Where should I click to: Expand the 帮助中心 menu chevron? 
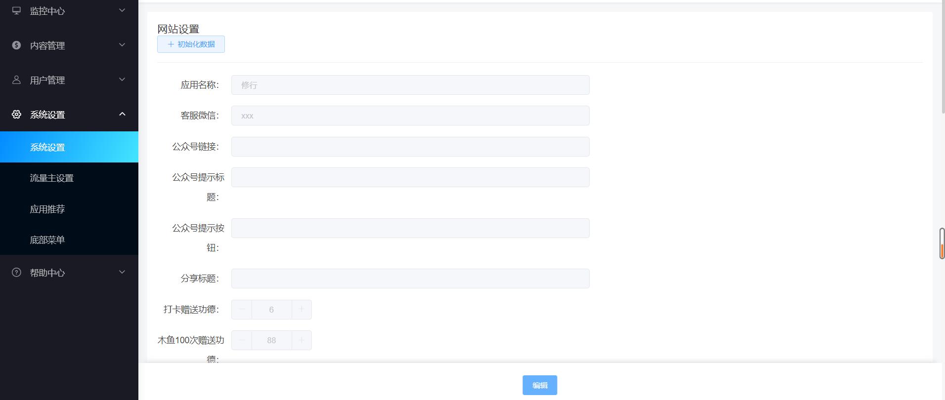click(122, 272)
